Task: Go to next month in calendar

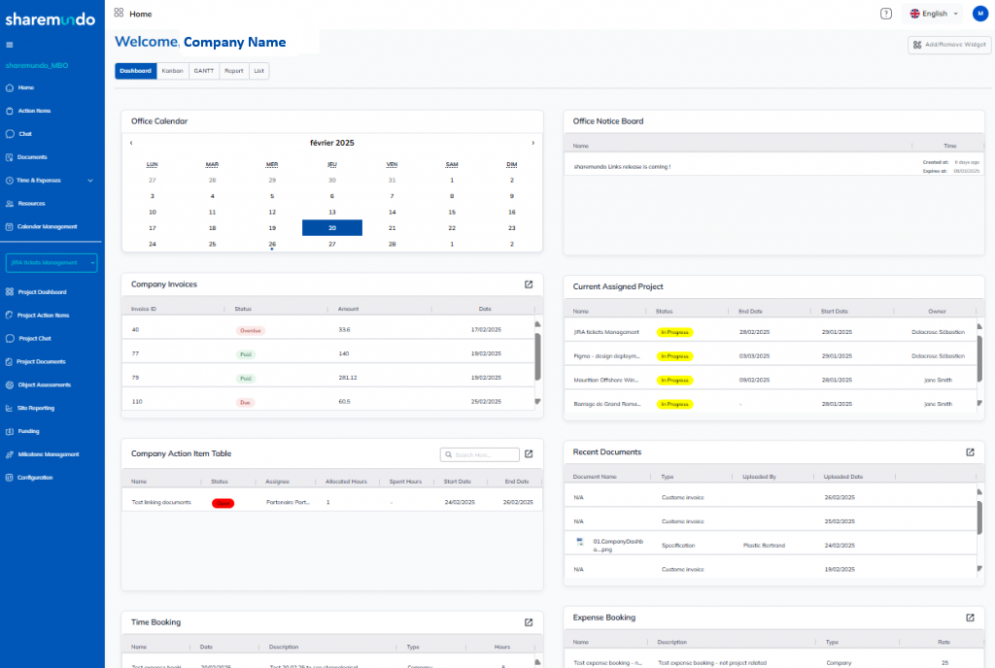Action: click(532, 143)
